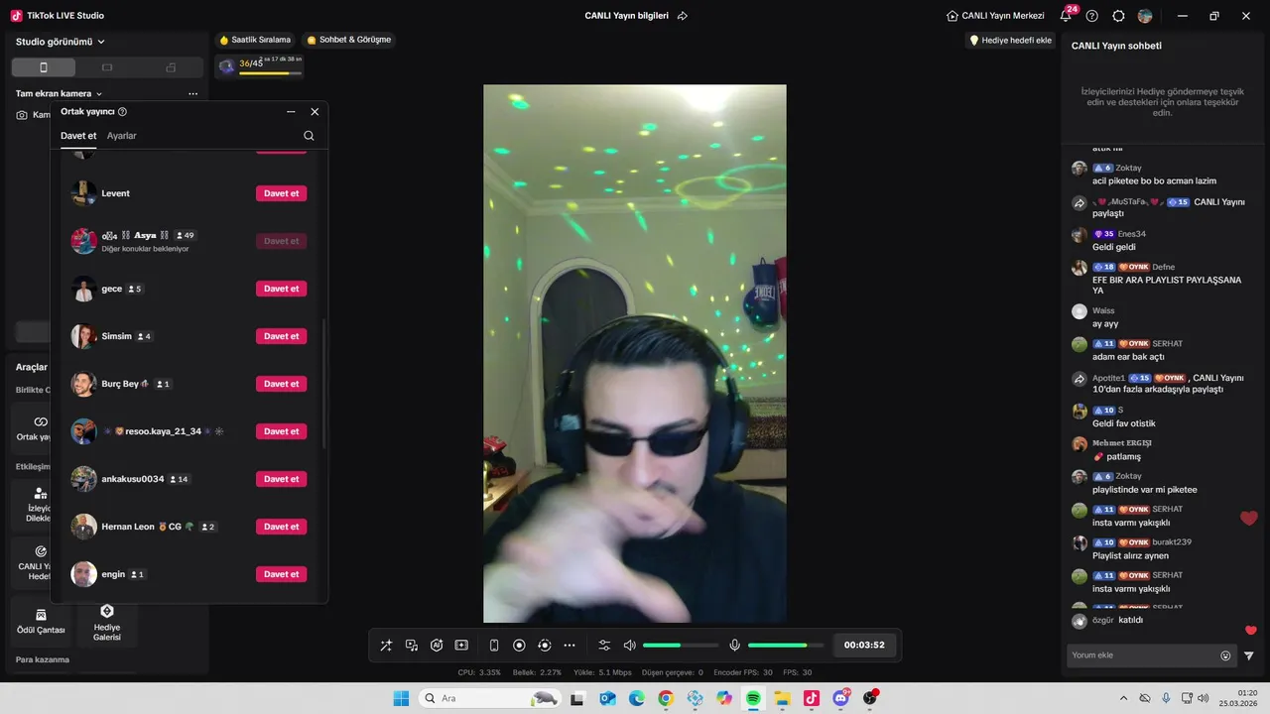Image resolution: width=1270 pixels, height=714 pixels.
Task: Mute the microphone icon
Action: click(x=734, y=646)
